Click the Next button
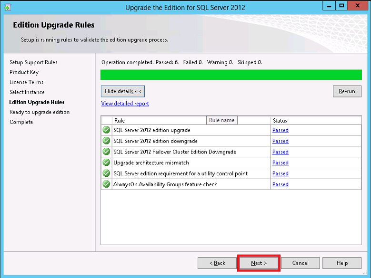371x278 pixels. (x=259, y=263)
